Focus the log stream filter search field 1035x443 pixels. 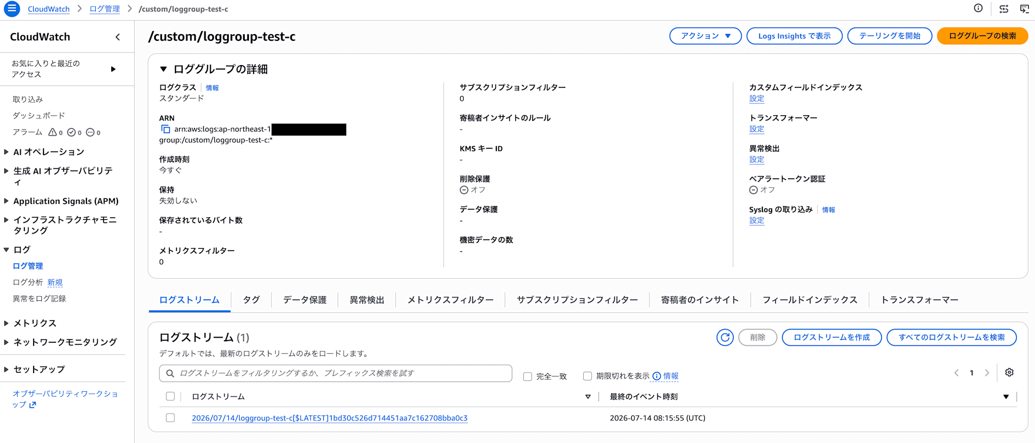pyautogui.click(x=335, y=373)
